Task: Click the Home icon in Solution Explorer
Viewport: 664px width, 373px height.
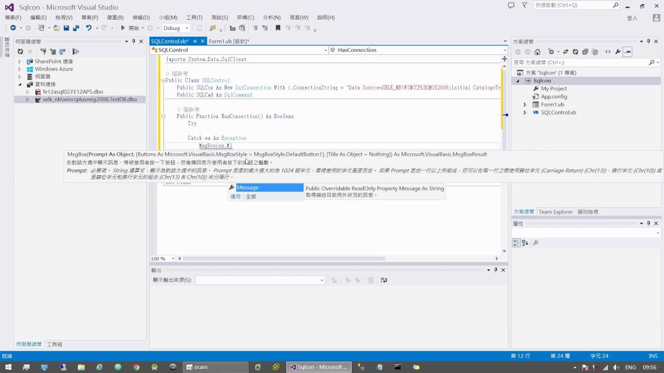Action: click(x=537, y=52)
